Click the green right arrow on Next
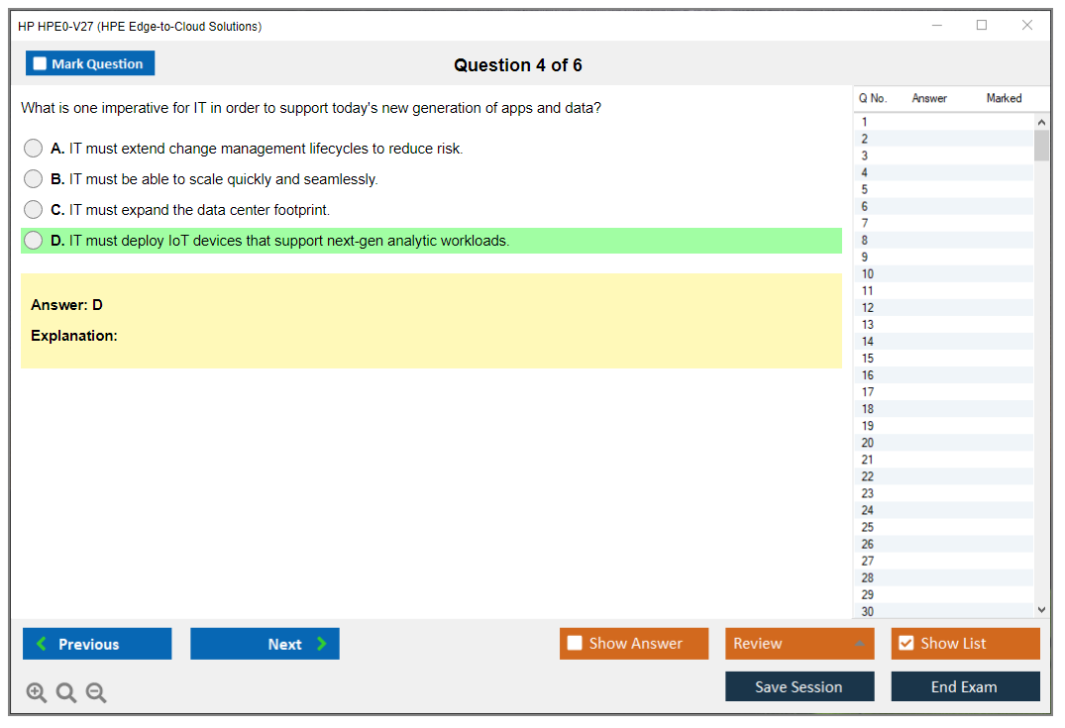This screenshot has width=1065, height=728. [321, 644]
